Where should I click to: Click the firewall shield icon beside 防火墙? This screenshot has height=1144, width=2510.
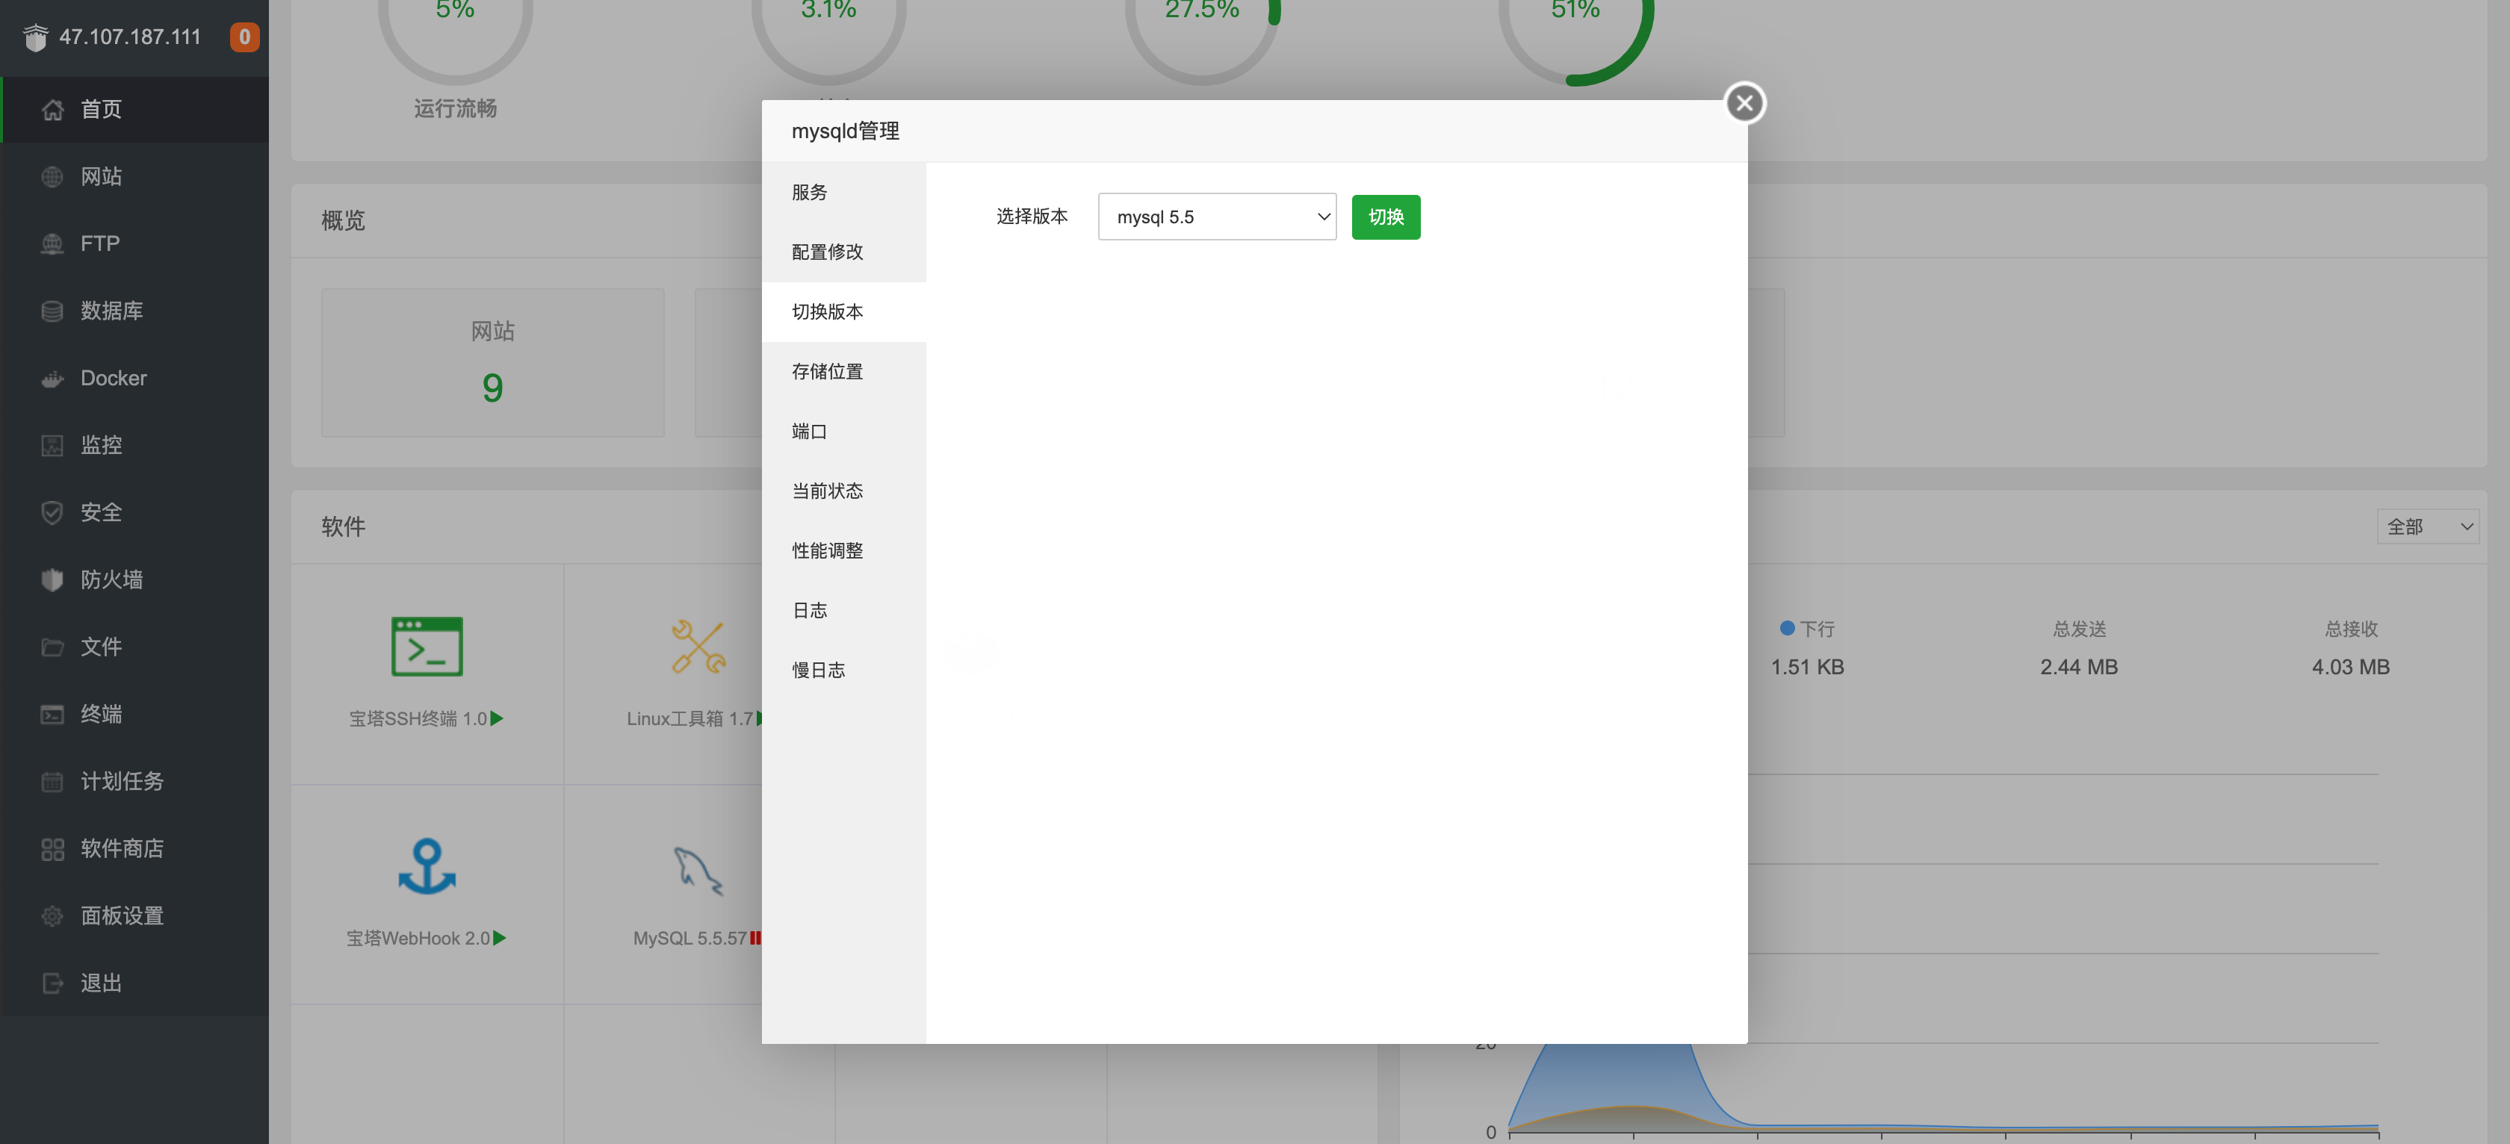52,579
